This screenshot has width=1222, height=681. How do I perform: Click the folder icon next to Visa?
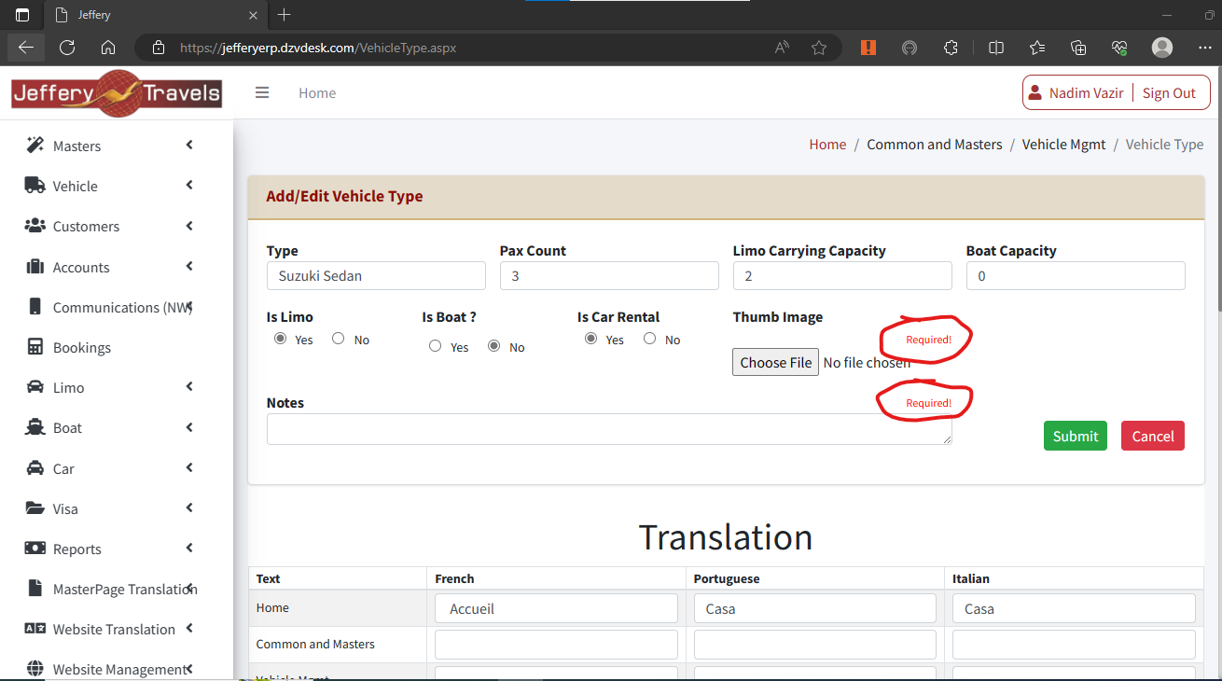[35, 508]
